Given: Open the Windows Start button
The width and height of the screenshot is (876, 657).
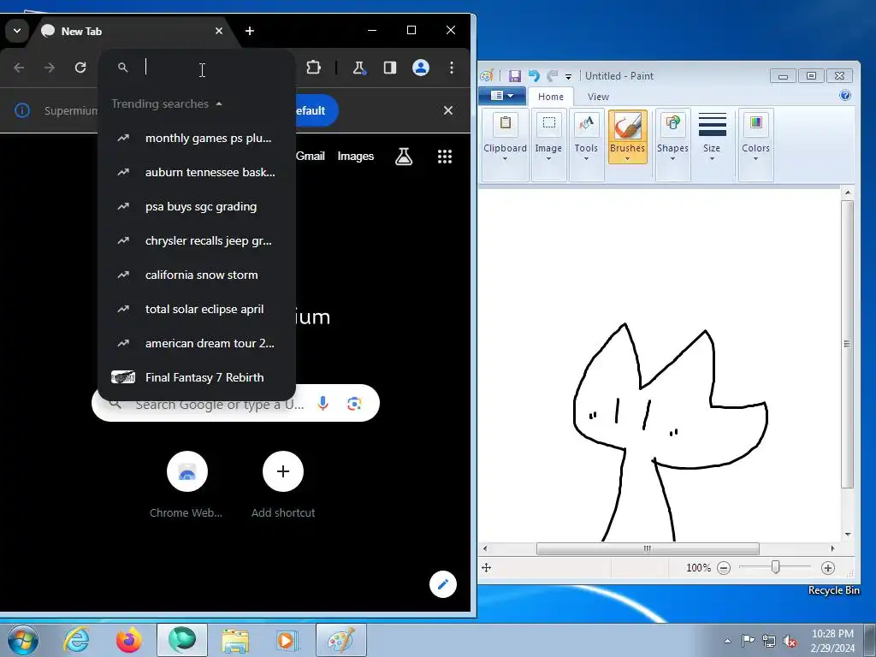Looking at the screenshot, I should (x=22, y=640).
